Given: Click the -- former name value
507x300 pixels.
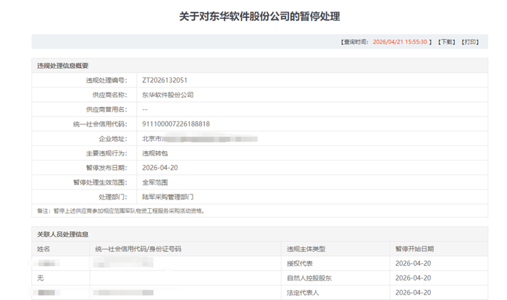Looking at the screenshot, I should point(145,110).
